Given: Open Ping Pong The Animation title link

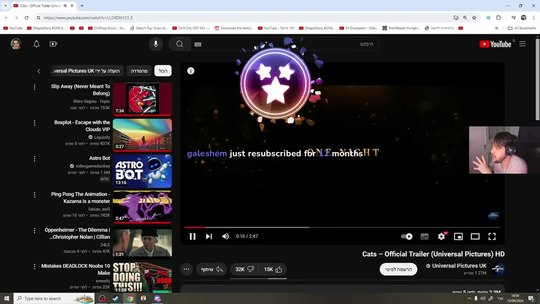Looking at the screenshot, I should point(81,198).
